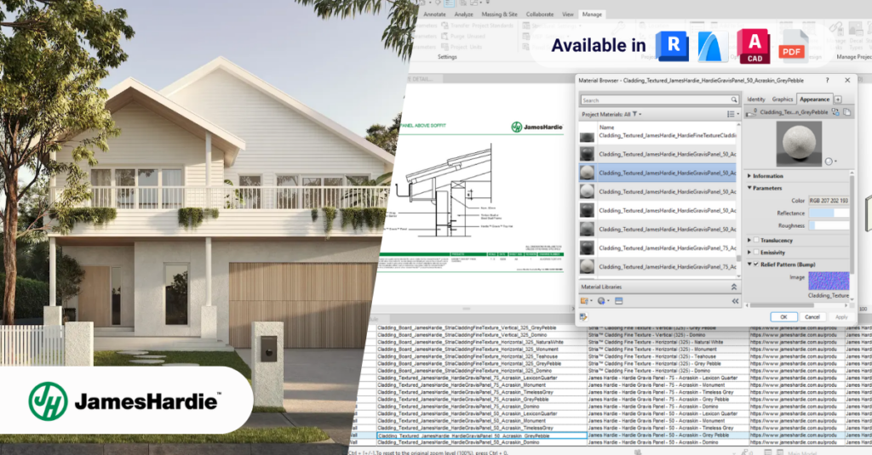Click the create new material globe icon
Viewport: 872px width, 455px height.
point(601,300)
